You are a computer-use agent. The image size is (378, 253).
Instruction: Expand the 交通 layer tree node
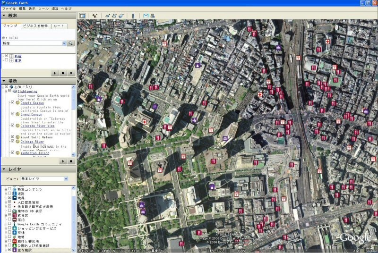pyautogui.click(x=6, y=233)
